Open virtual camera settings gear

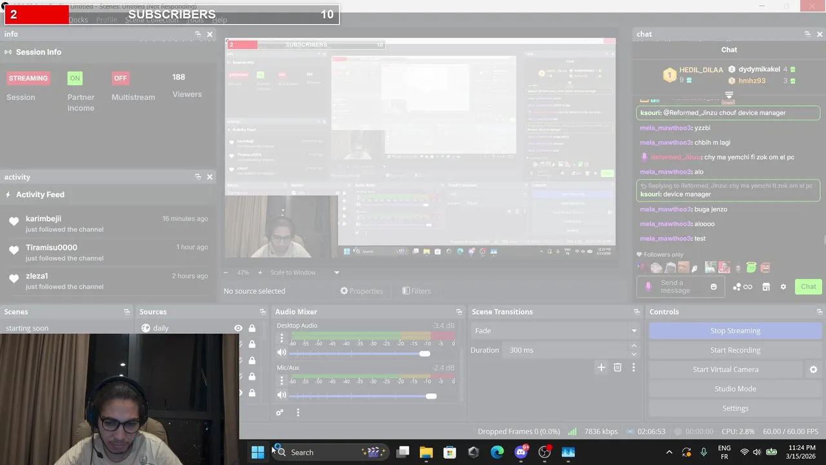point(813,369)
